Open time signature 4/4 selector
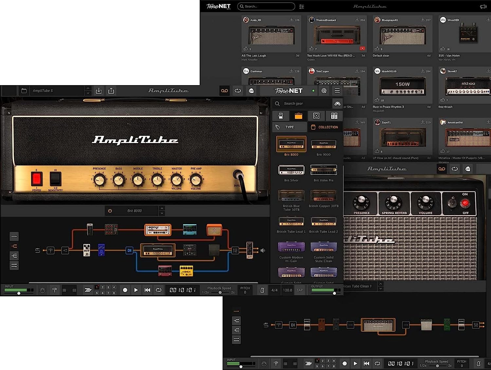The height and width of the screenshot is (370, 491). coord(275,290)
